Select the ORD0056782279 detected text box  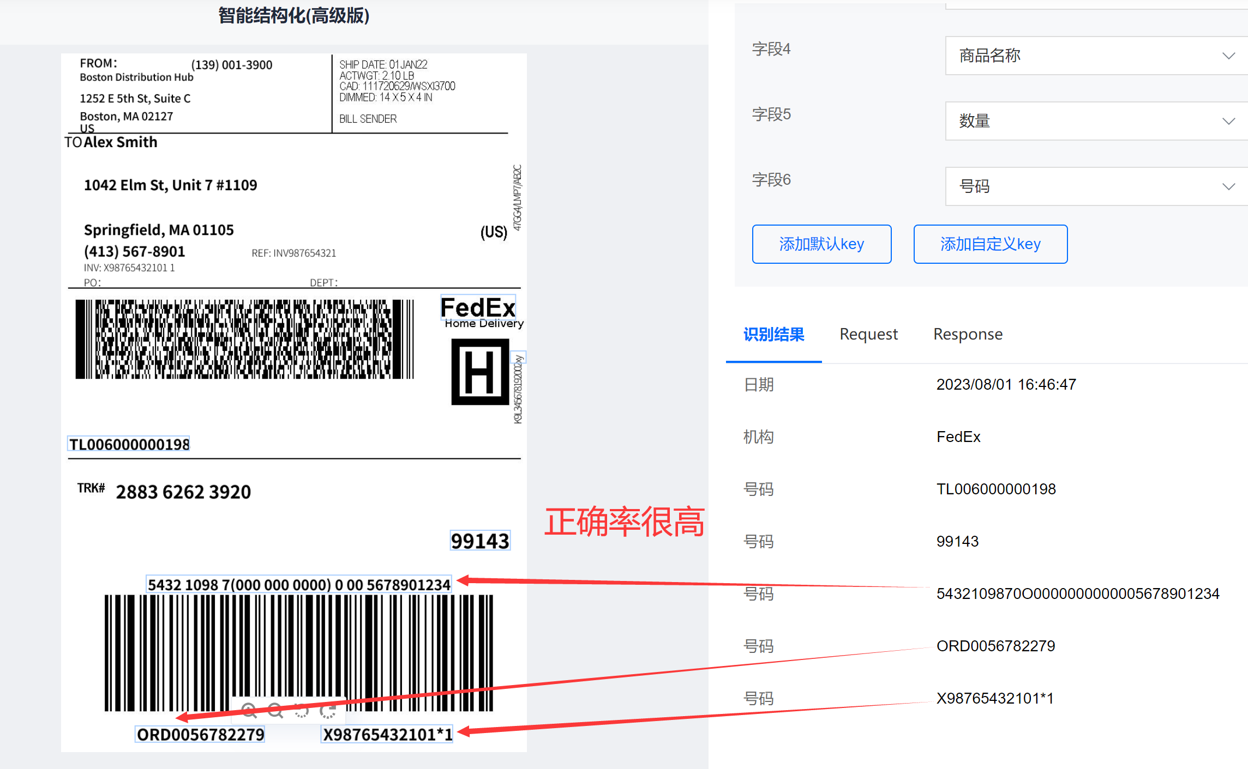[x=200, y=734]
